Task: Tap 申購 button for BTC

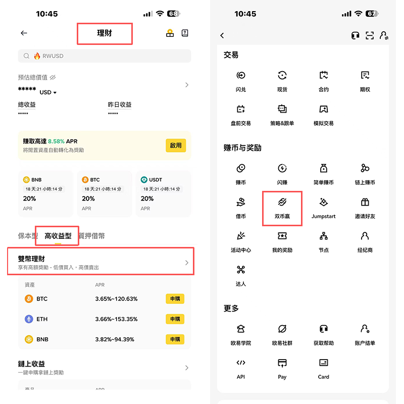Action: pyautogui.click(x=175, y=298)
